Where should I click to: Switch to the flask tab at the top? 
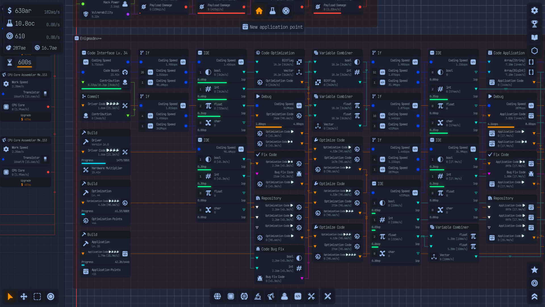pyautogui.click(x=273, y=11)
